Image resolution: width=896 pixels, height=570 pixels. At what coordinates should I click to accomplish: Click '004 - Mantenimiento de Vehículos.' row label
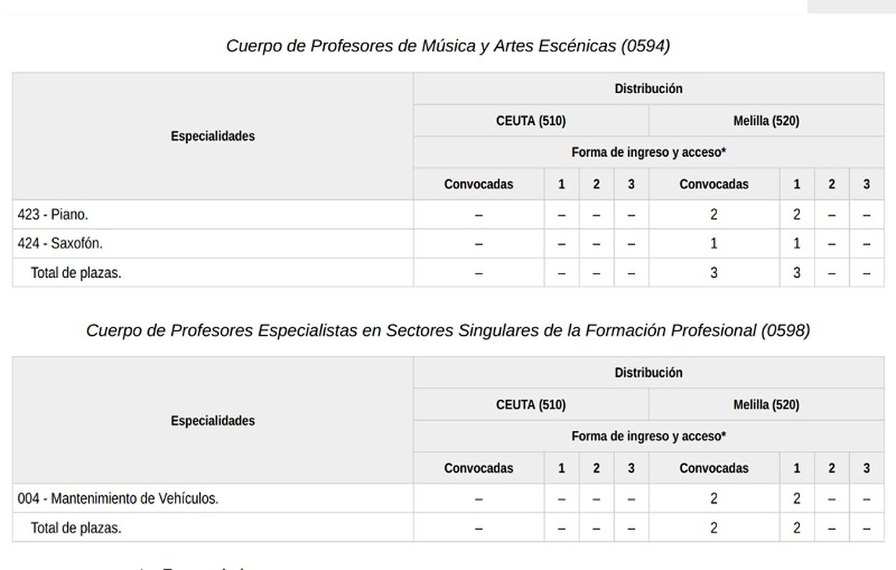pos(118,498)
